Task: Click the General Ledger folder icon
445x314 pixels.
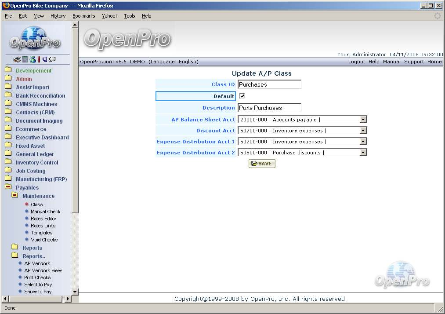Action: coord(8,154)
